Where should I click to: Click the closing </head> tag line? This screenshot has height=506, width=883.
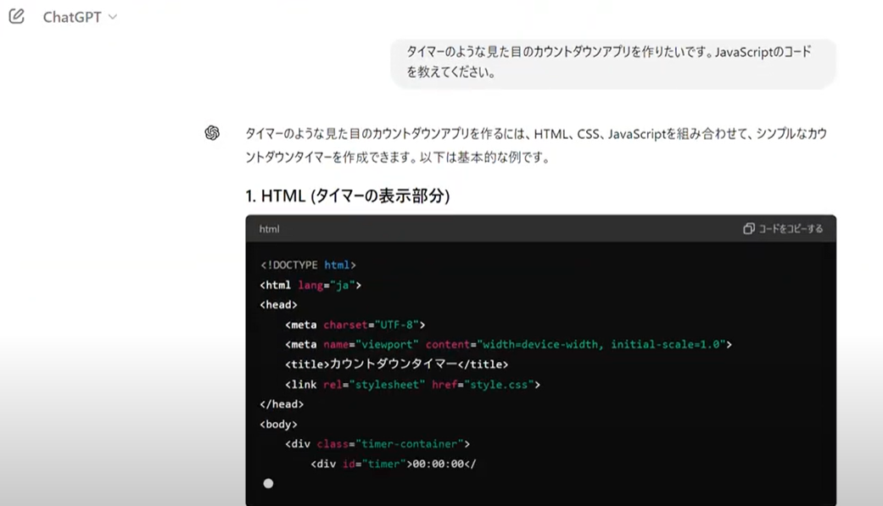coord(282,404)
